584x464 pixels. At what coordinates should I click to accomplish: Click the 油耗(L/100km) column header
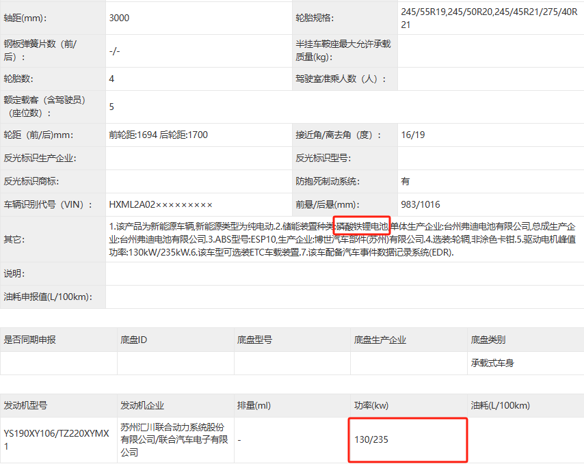[500, 405]
